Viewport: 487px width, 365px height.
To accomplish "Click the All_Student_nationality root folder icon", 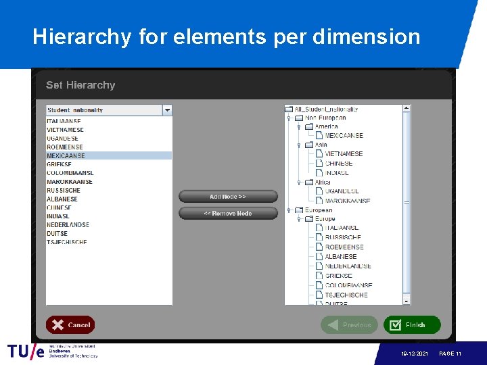I will coord(289,109).
